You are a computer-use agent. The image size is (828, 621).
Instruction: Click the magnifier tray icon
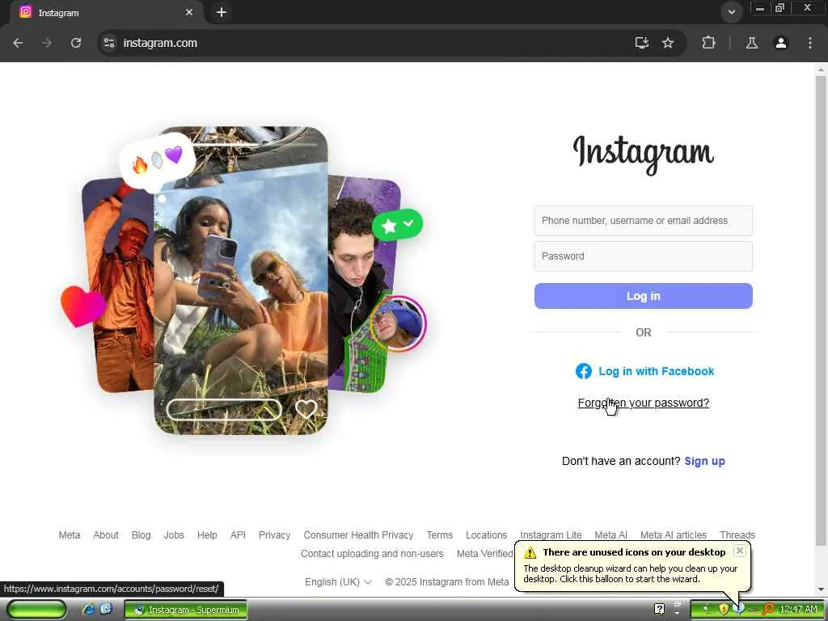coord(768,610)
